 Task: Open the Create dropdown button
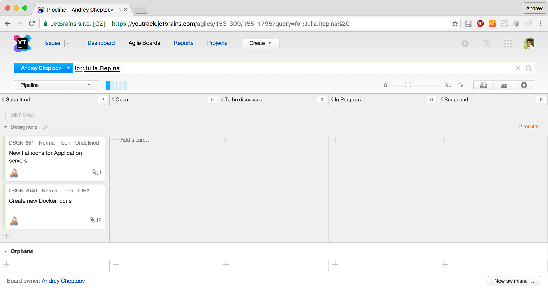pos(261,43)
